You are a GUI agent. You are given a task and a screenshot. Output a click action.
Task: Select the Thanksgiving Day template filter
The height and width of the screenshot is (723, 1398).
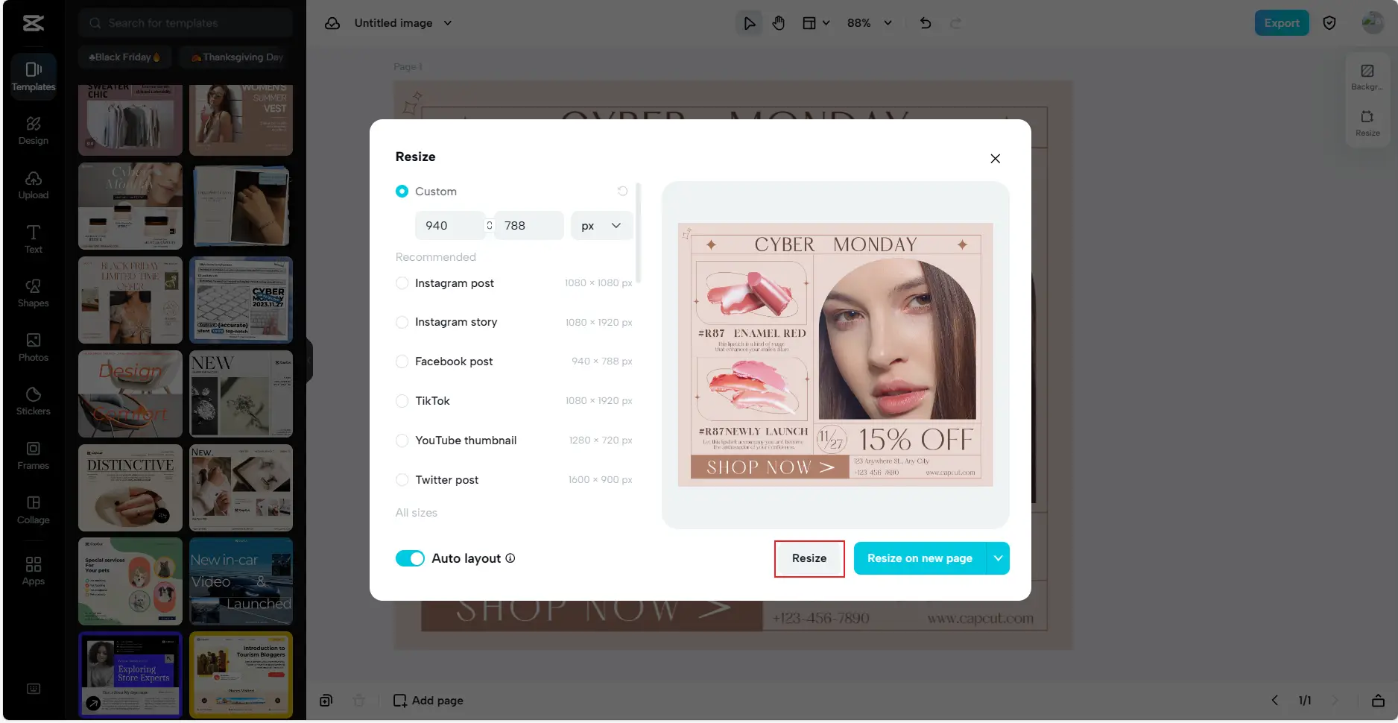point(237,57)
